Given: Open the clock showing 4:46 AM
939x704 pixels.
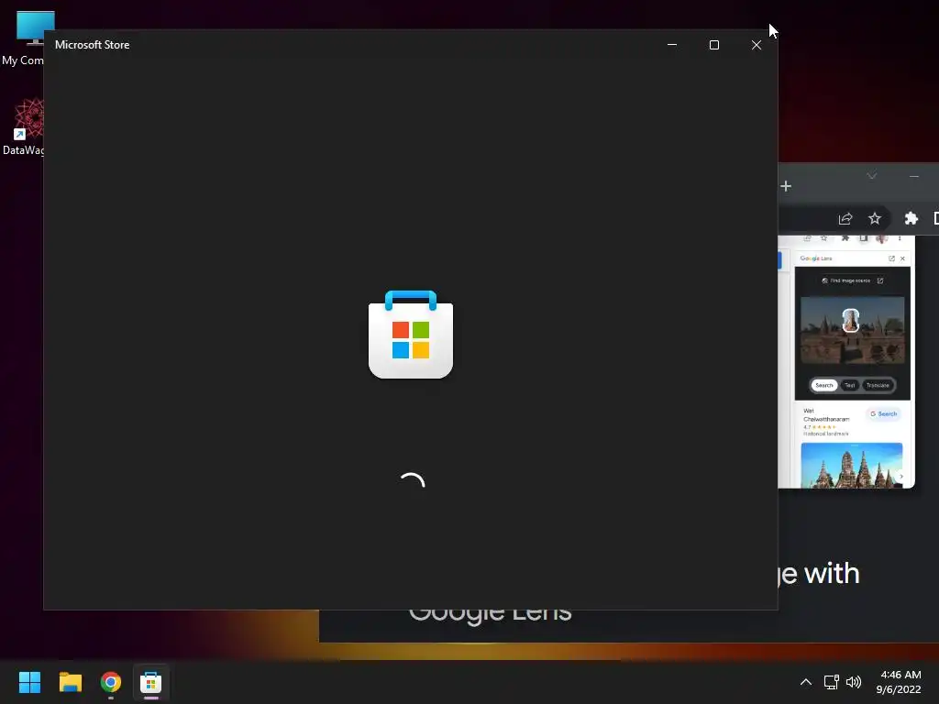Looking at the screenshot, I should click(899, 682).
